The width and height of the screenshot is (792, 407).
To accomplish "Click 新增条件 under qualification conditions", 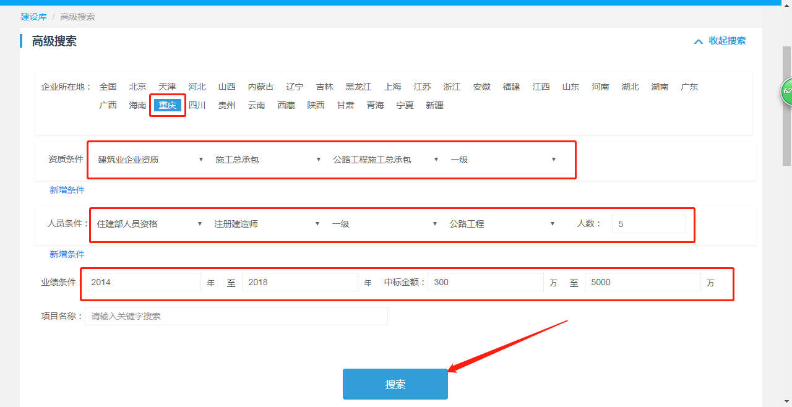I will point(67,190).
